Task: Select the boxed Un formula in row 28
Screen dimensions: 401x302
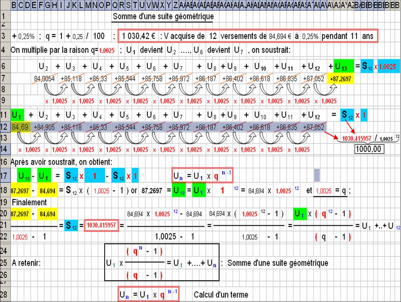Action: pyautogui.click(x=149, y=294)
